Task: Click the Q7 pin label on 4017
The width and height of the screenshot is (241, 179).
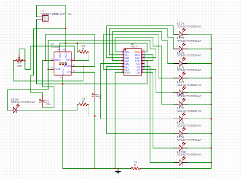Action: 127,67
